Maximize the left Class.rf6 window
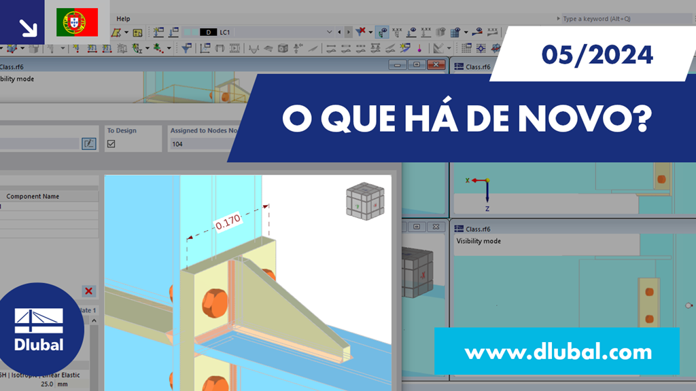Viewport: 696px width, 391px height. (x=417, y=65)
